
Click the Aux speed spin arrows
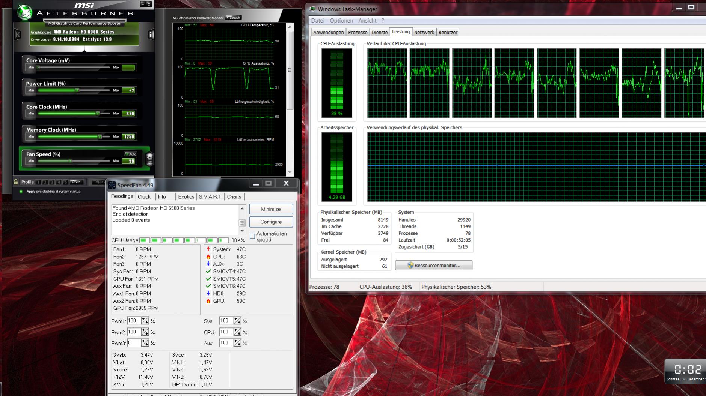237,343
